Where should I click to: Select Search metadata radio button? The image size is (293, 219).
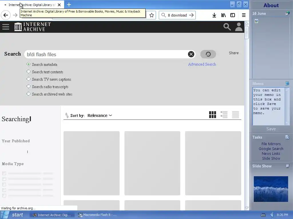click(28, 64)
